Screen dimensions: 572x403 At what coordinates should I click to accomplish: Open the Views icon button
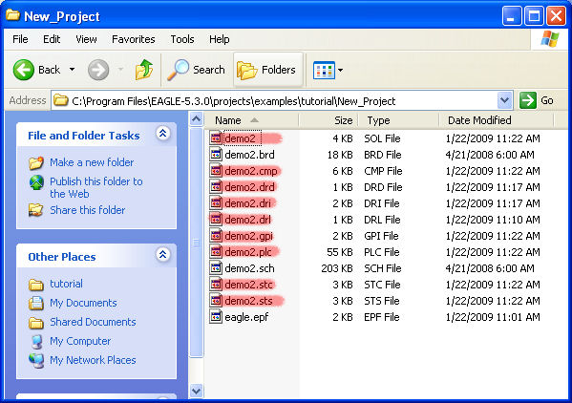(x=324, y=70)
